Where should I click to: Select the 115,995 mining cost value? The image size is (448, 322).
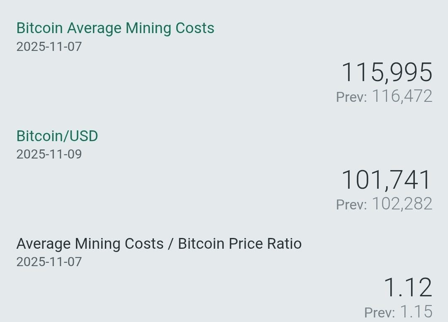pyautogui.click(x=387, y=72)
